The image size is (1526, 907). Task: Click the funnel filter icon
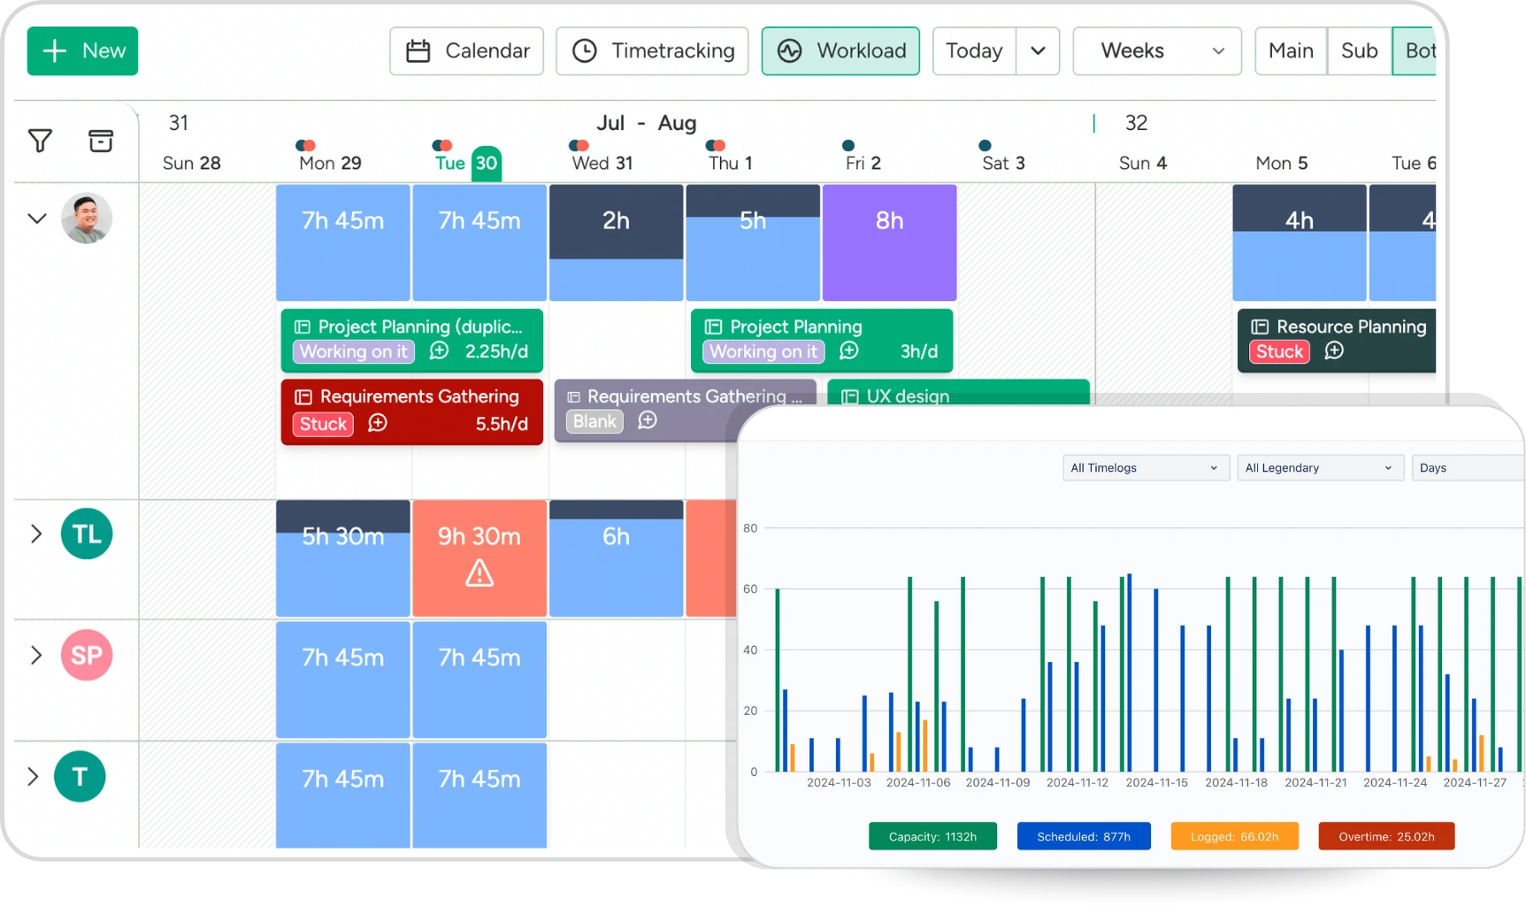(x=40, y=141)
